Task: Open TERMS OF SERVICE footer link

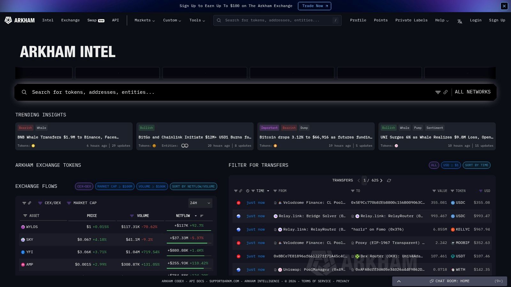Action: (x=316, y=281)
